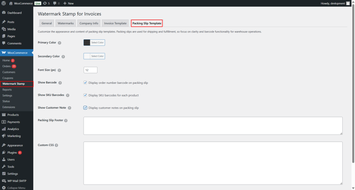Go to Customers submenu
Screen dimensions: 355x190
[x=9, y=72]
